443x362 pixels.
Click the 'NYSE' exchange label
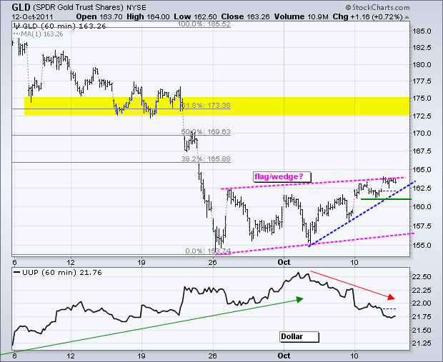[x=136, y=7]
